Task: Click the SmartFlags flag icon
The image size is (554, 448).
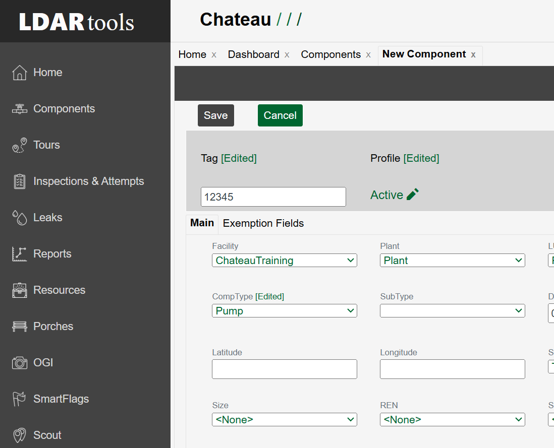Action: click(x=20, y=399)
